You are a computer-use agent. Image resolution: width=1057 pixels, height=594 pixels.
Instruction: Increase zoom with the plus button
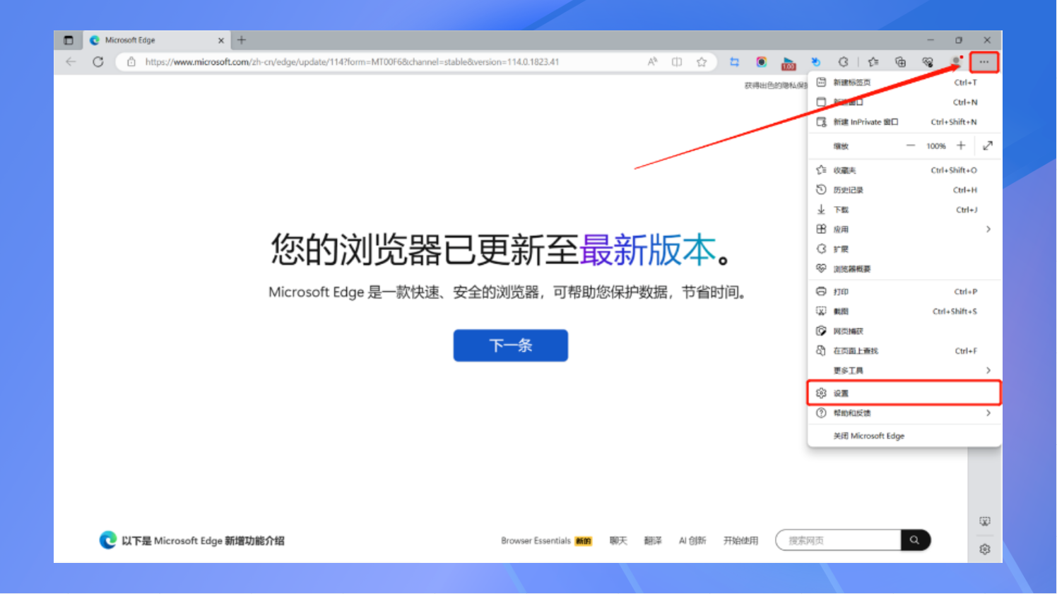pos(961,145)
